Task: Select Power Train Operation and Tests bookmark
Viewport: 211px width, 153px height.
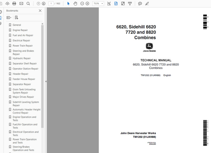Action: tap(25, 141)
